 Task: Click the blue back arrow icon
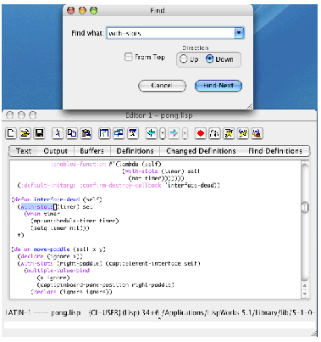(x=152, y=133)
